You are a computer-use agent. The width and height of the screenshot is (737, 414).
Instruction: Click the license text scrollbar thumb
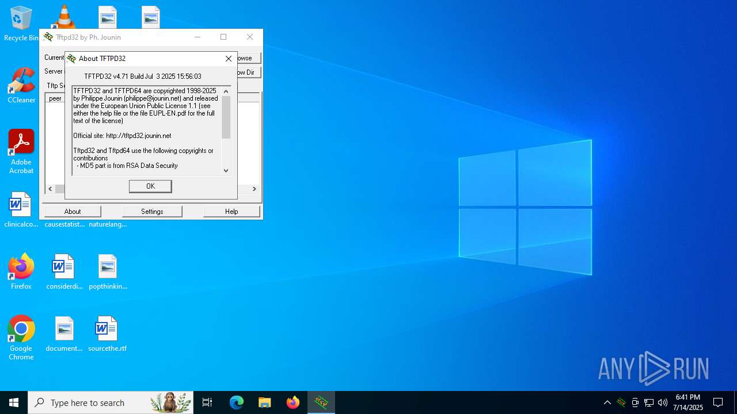(x=226, y=117)
